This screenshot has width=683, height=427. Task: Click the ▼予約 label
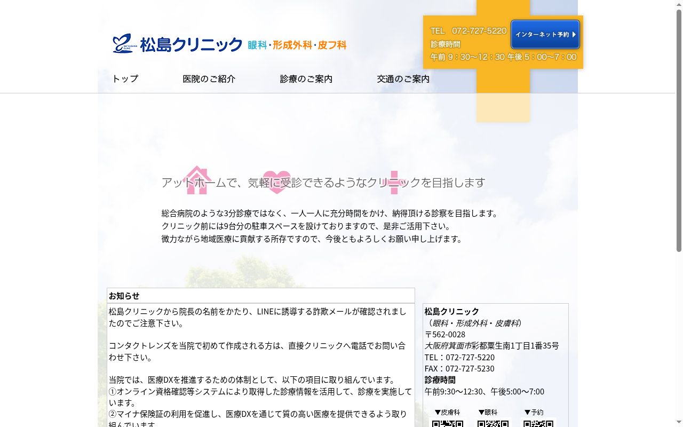[534, 412]
